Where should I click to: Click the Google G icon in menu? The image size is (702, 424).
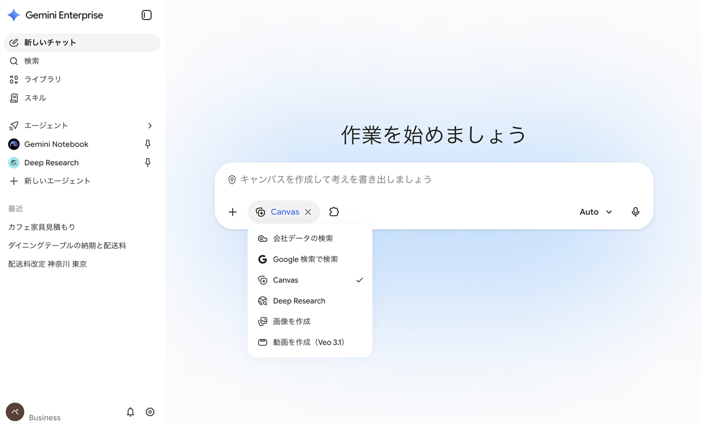tap(263, 260)
